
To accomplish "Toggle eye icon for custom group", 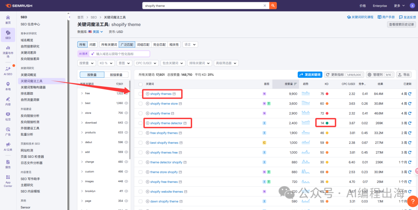I will [126, 172].
